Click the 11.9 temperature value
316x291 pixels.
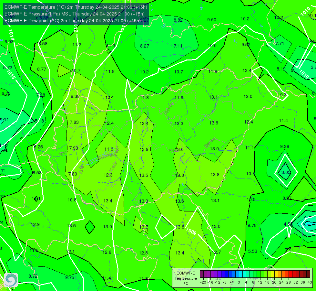coord(179,98)
